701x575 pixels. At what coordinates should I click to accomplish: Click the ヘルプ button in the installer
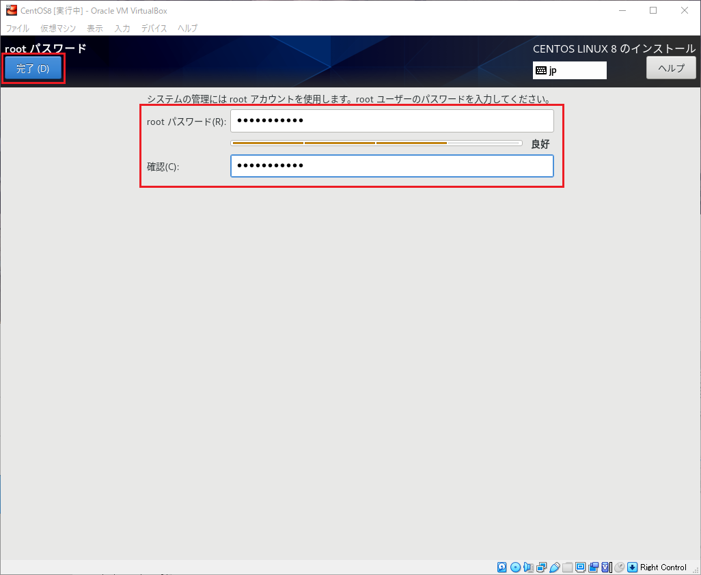click(671, 68)
